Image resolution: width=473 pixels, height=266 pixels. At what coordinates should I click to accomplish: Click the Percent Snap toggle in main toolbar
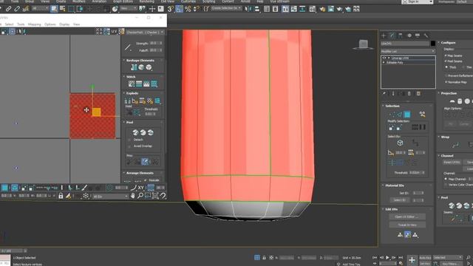(188, 9)
